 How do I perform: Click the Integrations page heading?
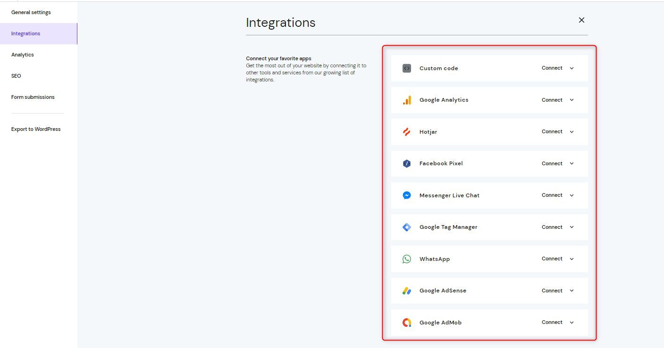tap(281, 23)
